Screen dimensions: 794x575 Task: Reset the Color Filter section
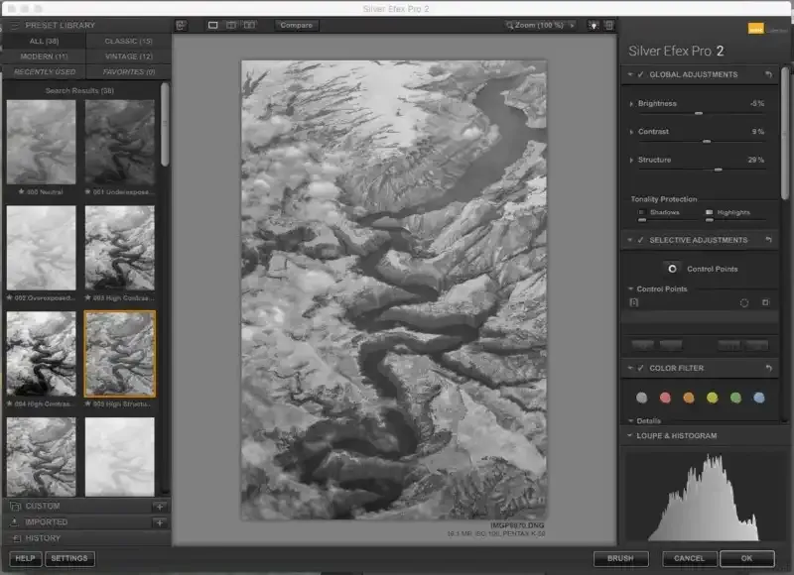768,368
